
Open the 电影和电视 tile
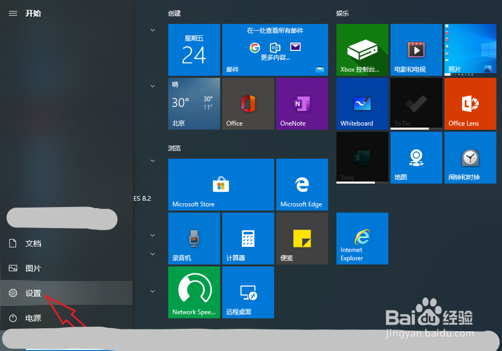click(416, 50)
